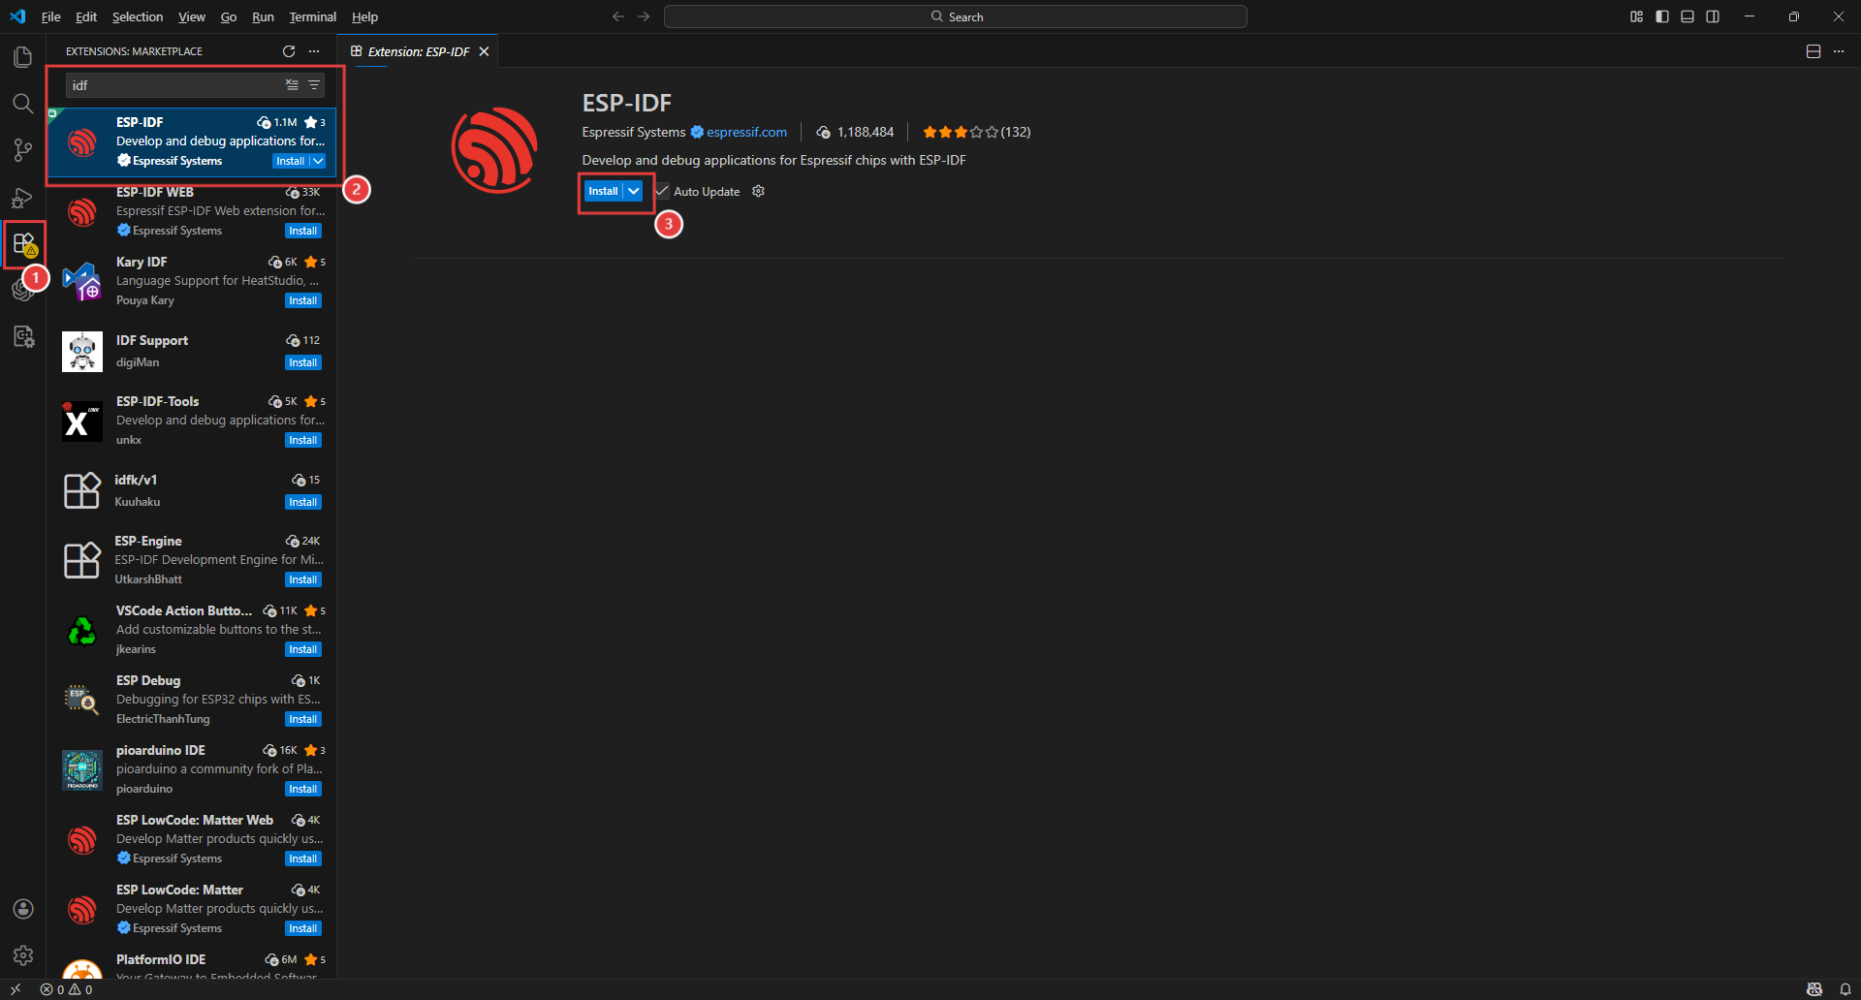The image size is (1861, 1000).
Task: Open espressif.com publisher link
Action: pyautogui.click(x=746, y=132)
